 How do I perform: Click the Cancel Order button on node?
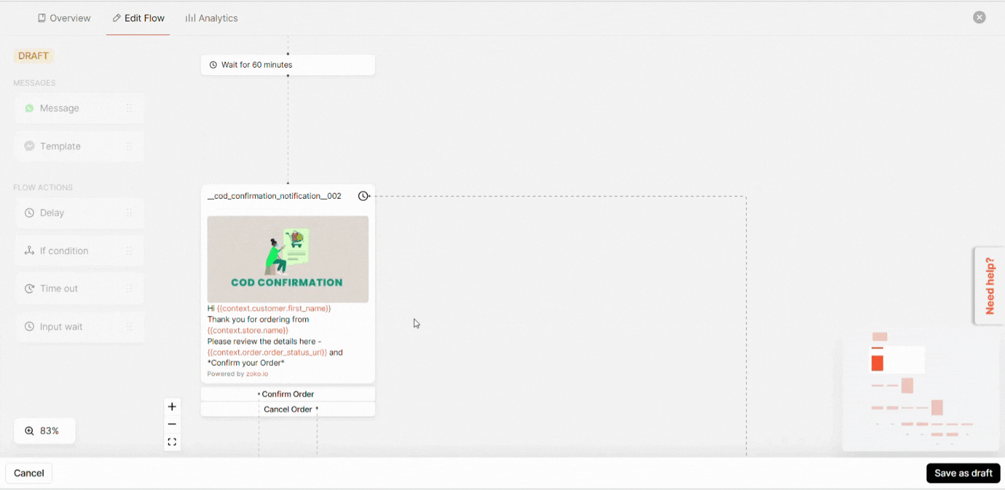tap(288, 409)
